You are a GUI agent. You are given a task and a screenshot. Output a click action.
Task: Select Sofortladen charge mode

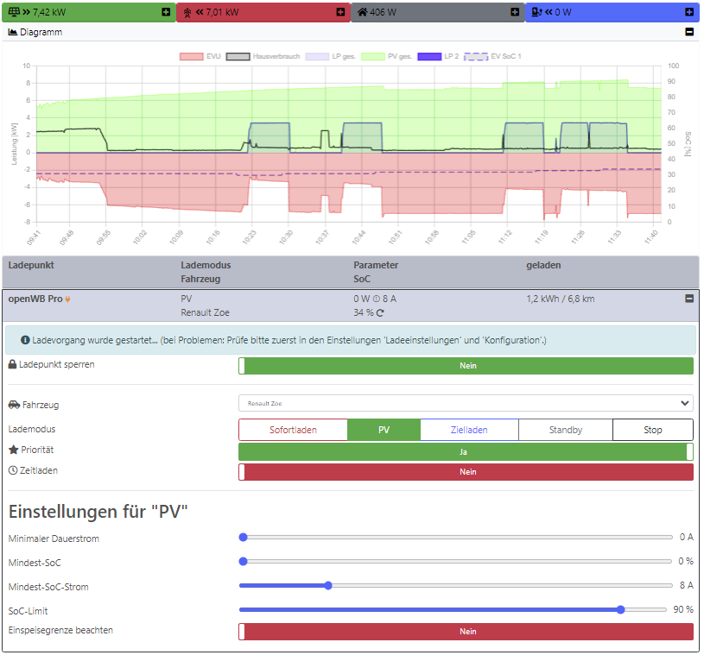coord(293,430)
